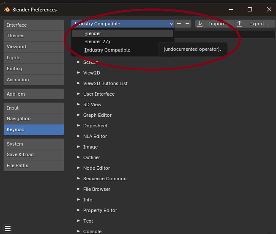Switch to the Interface preferences tab
Image resolution: width=276 pixels, height=234 pixels.
33,25
